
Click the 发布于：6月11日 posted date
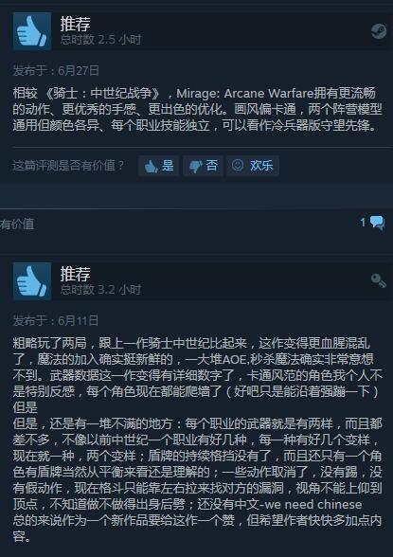click(56, 321)
